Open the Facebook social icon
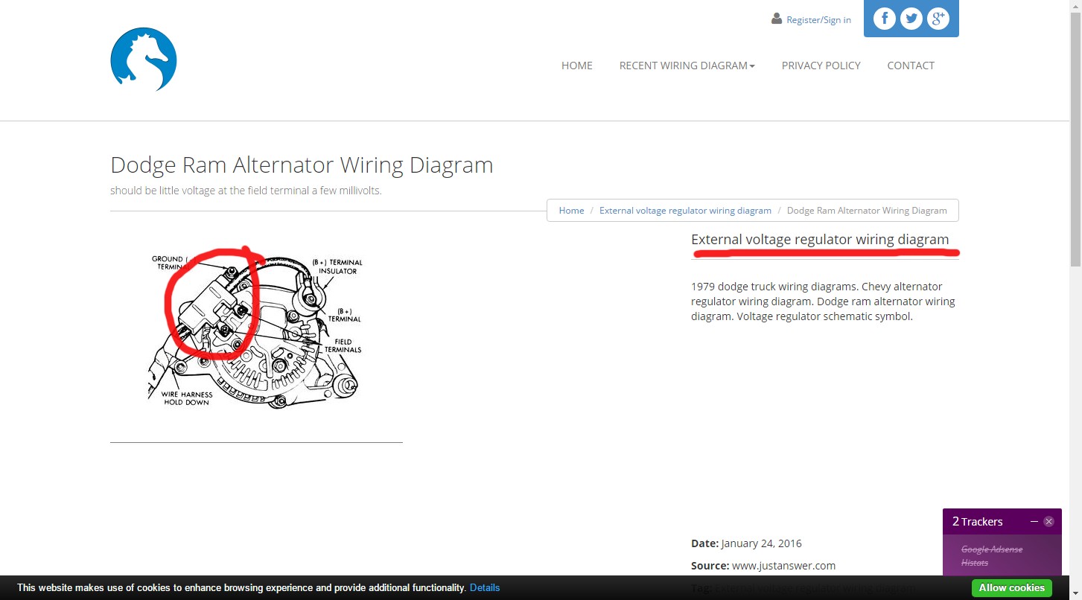 (x=884, y=19)
